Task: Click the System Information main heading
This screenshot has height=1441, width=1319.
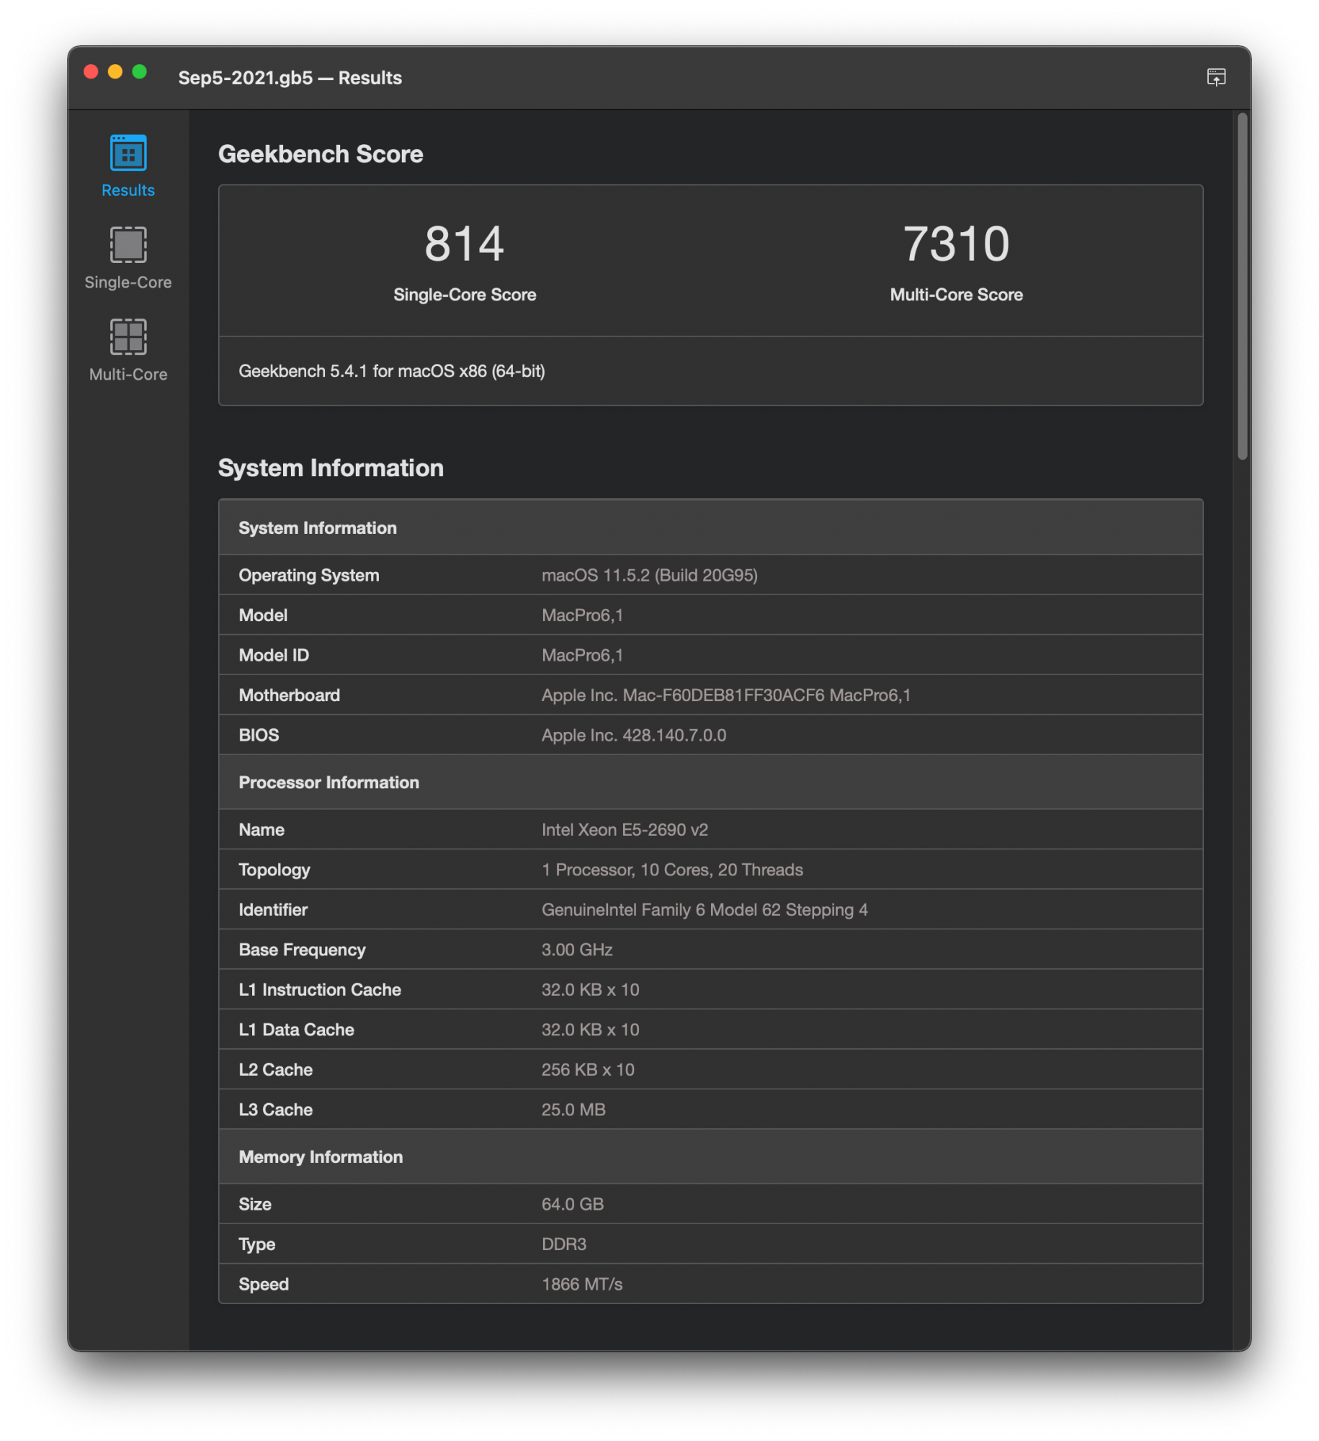Action: [331, 468]
